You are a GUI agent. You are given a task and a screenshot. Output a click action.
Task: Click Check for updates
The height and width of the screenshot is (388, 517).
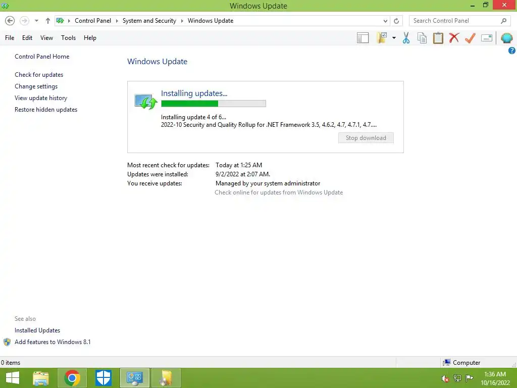pos(39,75)
